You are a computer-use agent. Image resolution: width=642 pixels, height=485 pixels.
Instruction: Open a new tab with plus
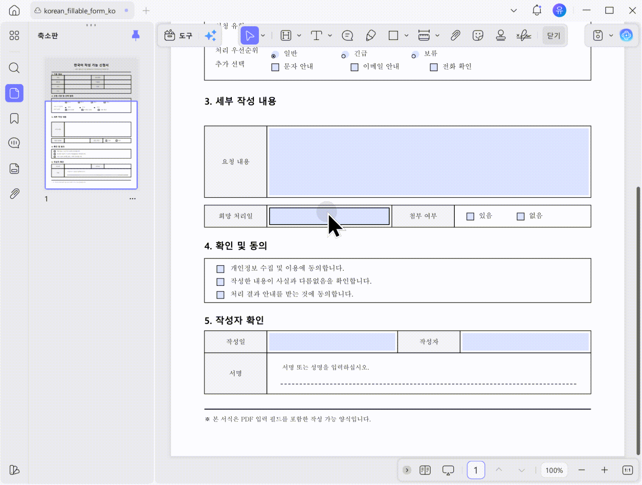[x=146, y=10]
